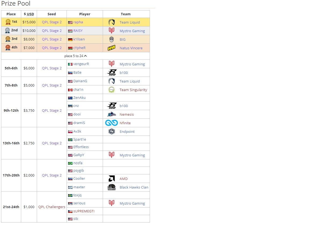Open the QPL Challengers link

click(51, 207)
